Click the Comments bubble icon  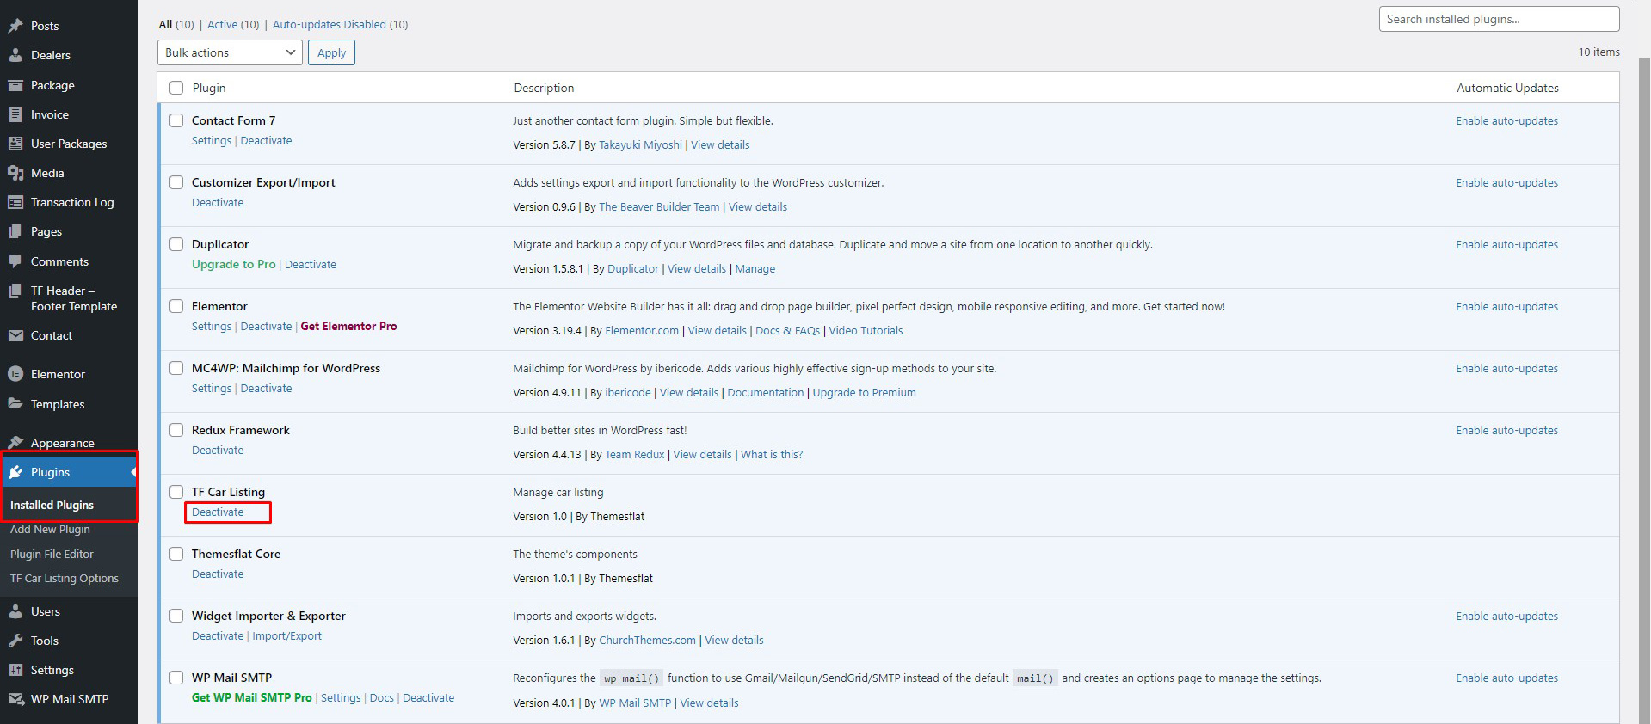click(15, 261)
